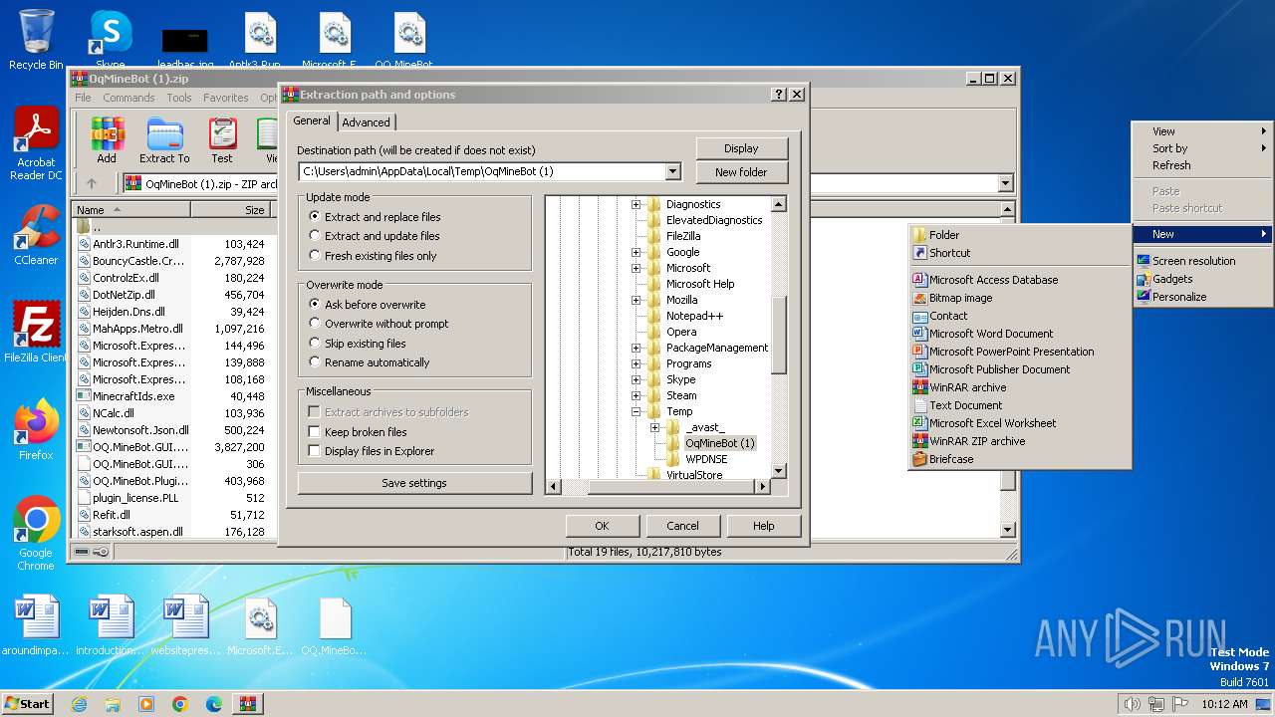
Task: Open Google Chrome desktop icon
Action: click(36, 534)
